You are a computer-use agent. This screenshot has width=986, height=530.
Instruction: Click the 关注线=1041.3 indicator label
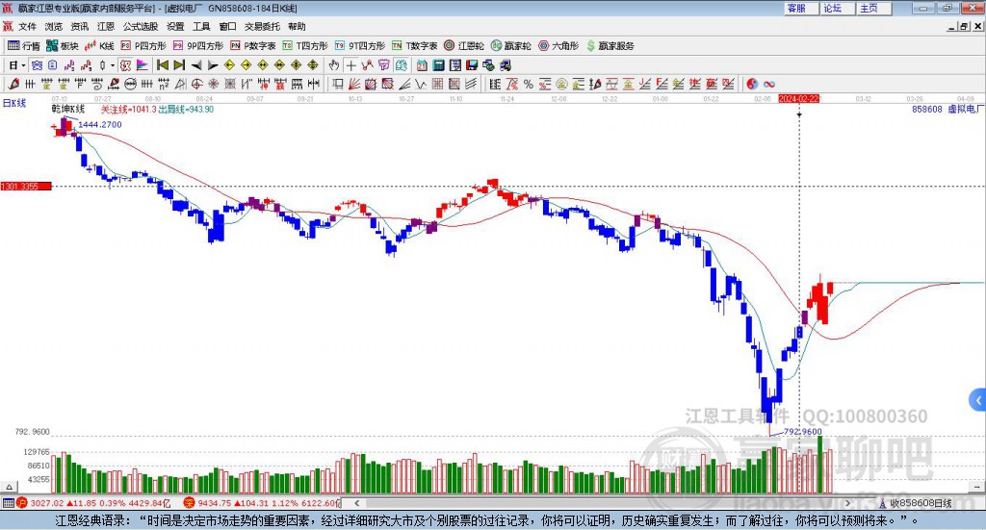click(128, 110)
